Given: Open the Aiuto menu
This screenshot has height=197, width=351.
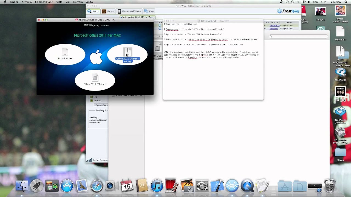Looking at the screenshot, I should click(x=89, y=2).
